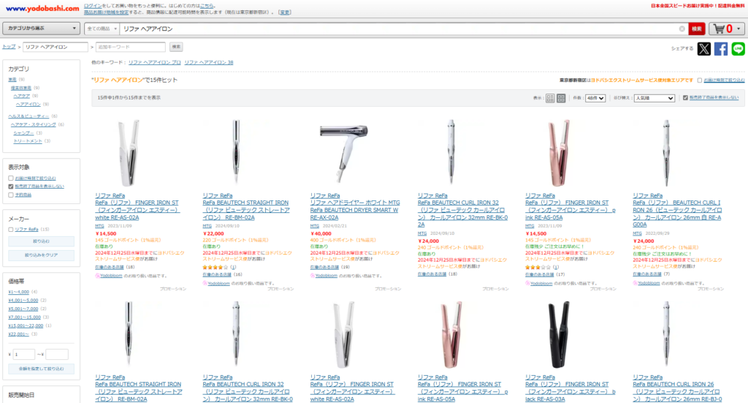The image size is (748, 403).
Task: Check the 予約商品 checkbox
Action: [x=10, y=195]
